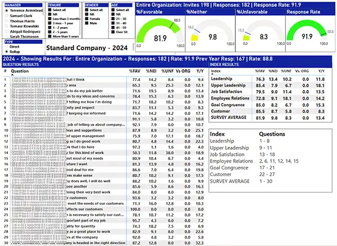Click the Response Rate gauge showing 91.9

coord(308,39)
